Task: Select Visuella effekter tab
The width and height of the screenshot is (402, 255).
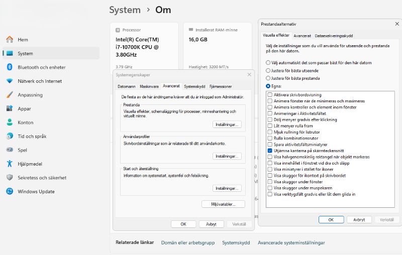Action: [x=276, y=35]
